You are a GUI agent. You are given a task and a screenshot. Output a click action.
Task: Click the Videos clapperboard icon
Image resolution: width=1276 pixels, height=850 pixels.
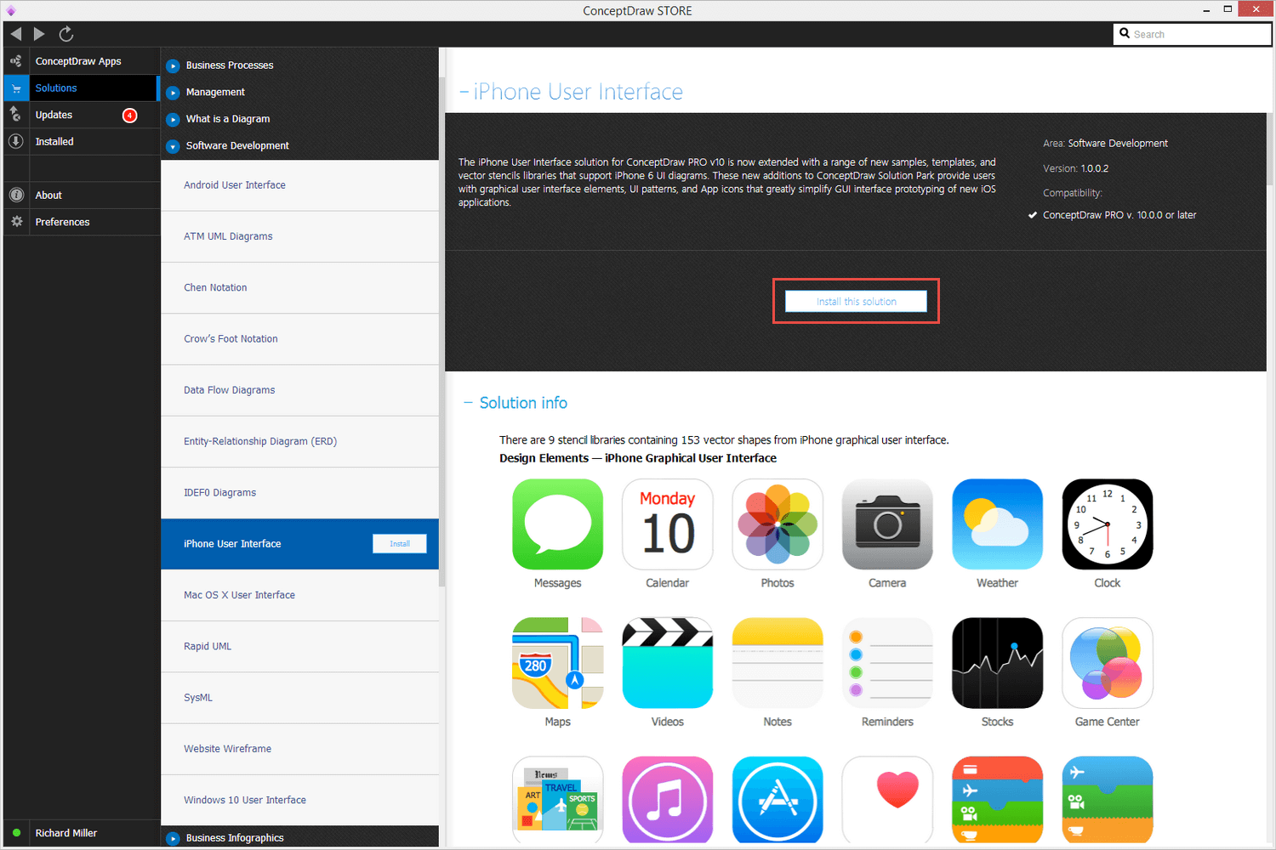pos(668,663)
